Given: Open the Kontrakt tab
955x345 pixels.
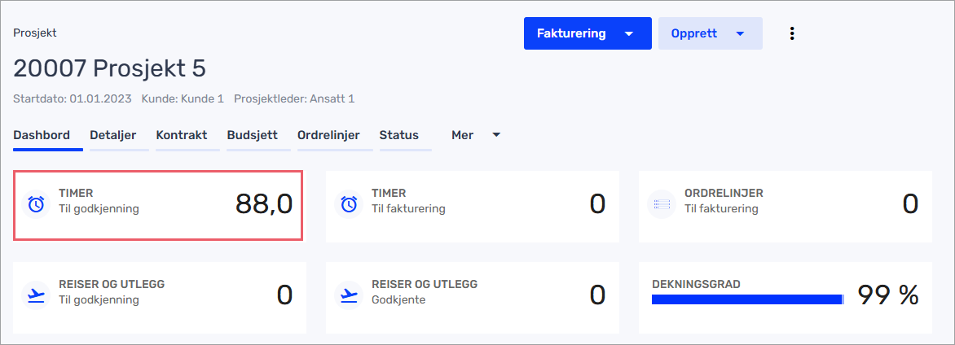Looking at the screenshot, I should click(x=181, y=135).
